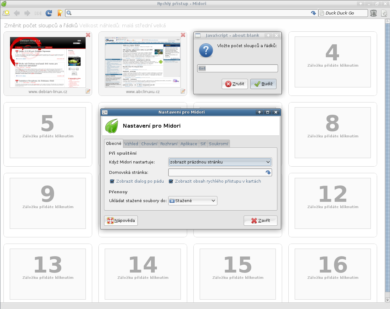Screen dimensions: 390x309
Task: Switch to the Rozhraní tab
Action: (x=169, y=144)
